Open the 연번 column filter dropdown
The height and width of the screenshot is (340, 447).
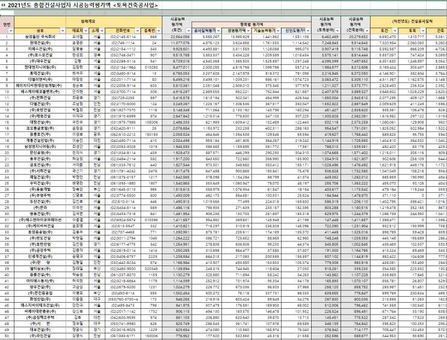click(x=11, y=31)
